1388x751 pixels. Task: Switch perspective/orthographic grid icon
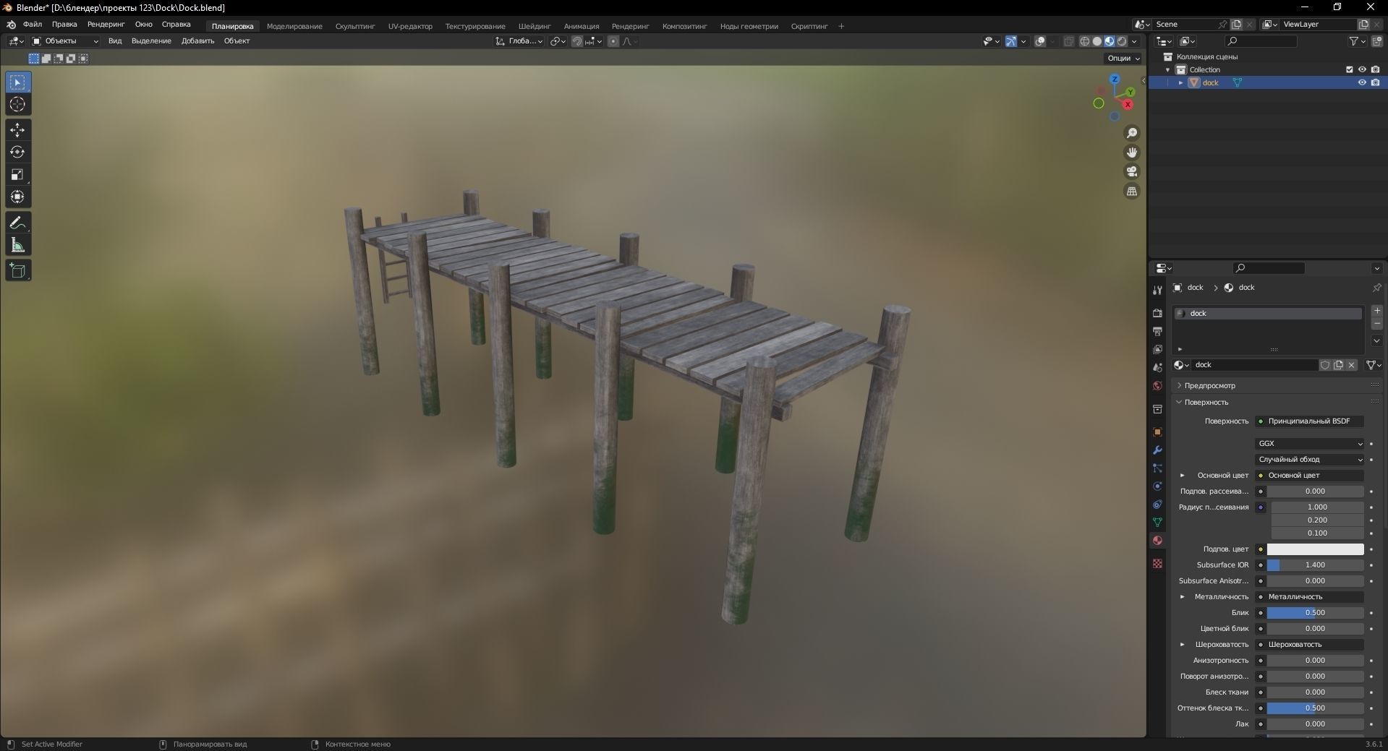[1132, 192]
